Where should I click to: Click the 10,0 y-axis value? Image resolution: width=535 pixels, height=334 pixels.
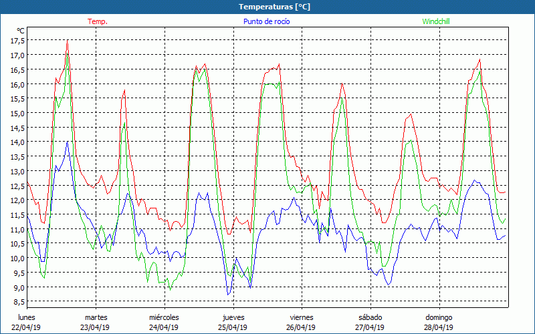coord(18,259)
